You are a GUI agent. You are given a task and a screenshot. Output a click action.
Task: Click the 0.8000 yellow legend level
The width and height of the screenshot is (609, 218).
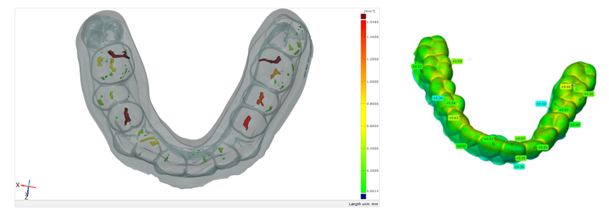374,104
